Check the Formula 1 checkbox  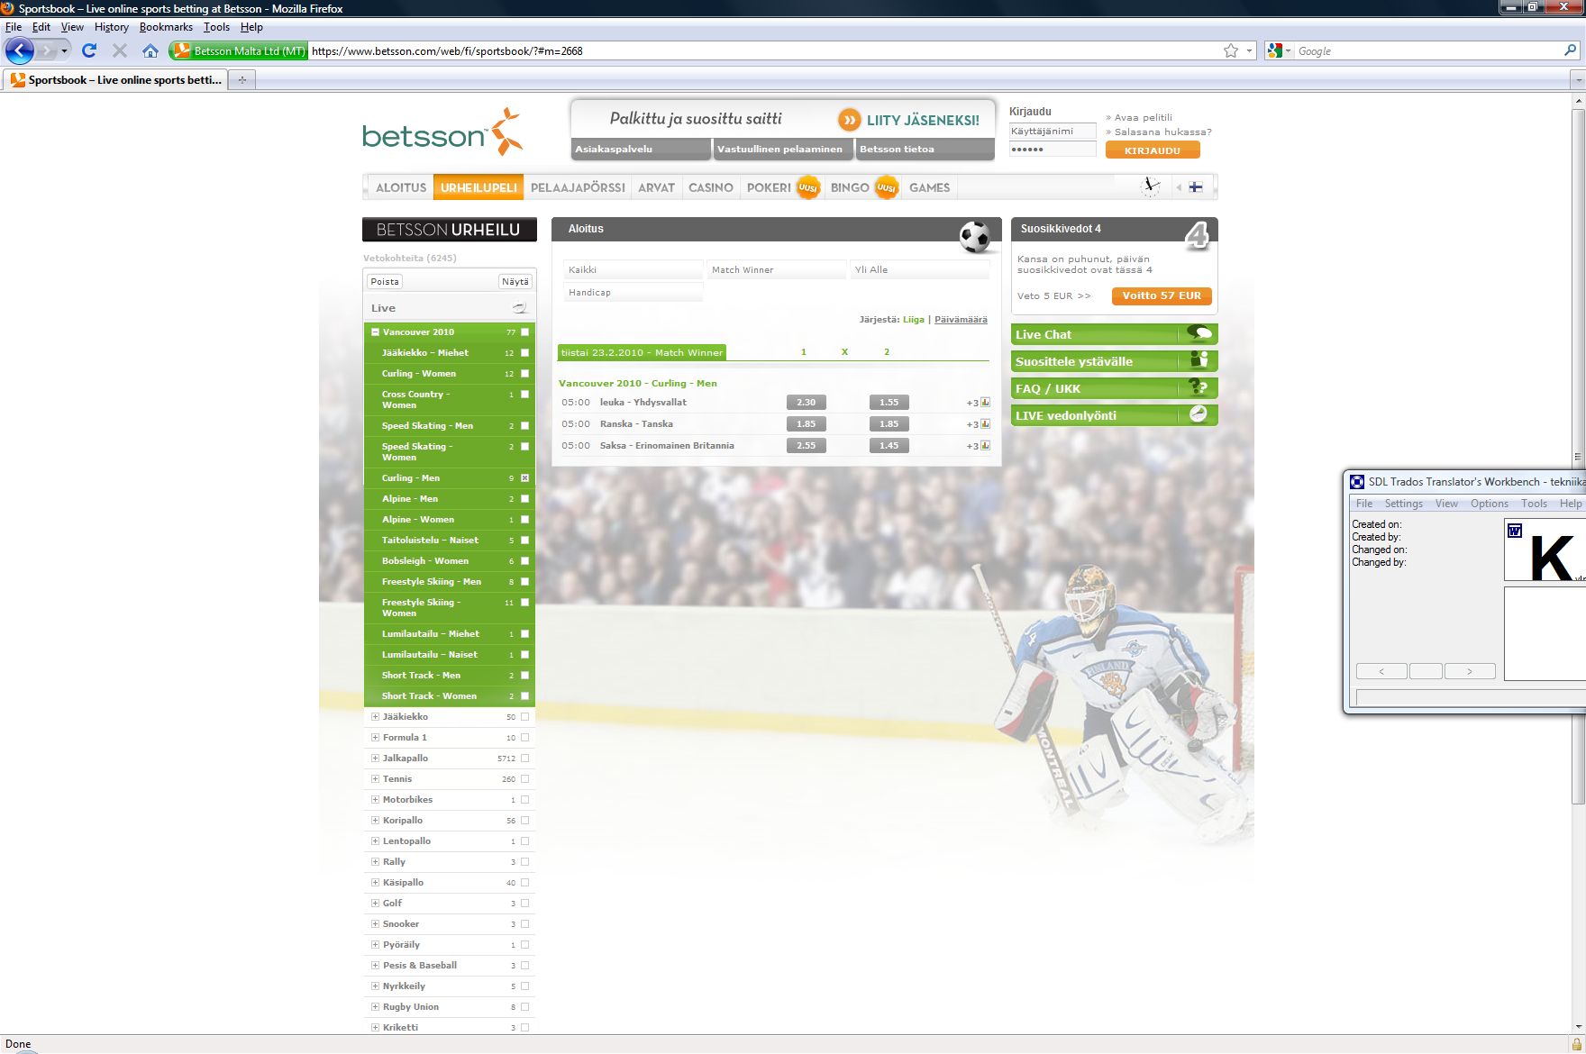524,738
